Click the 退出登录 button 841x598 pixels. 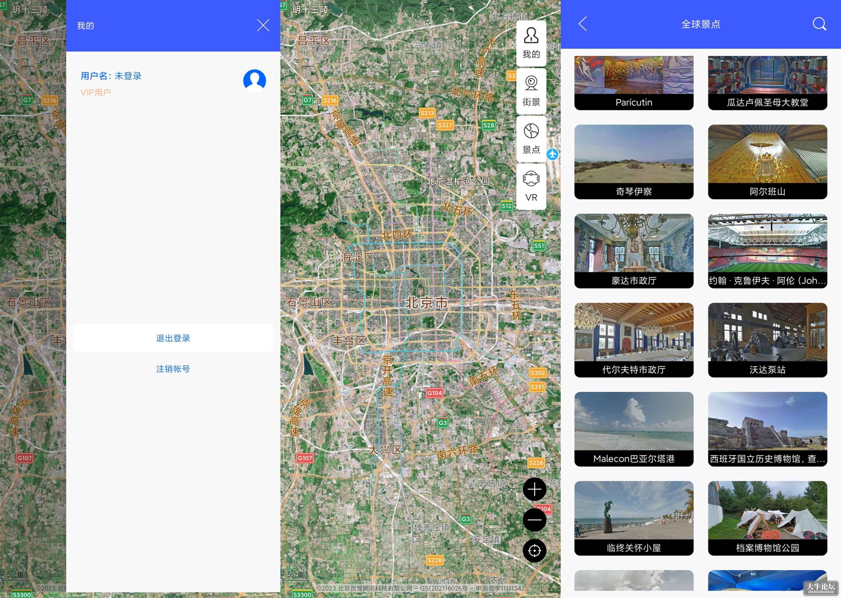click(173, 338)
